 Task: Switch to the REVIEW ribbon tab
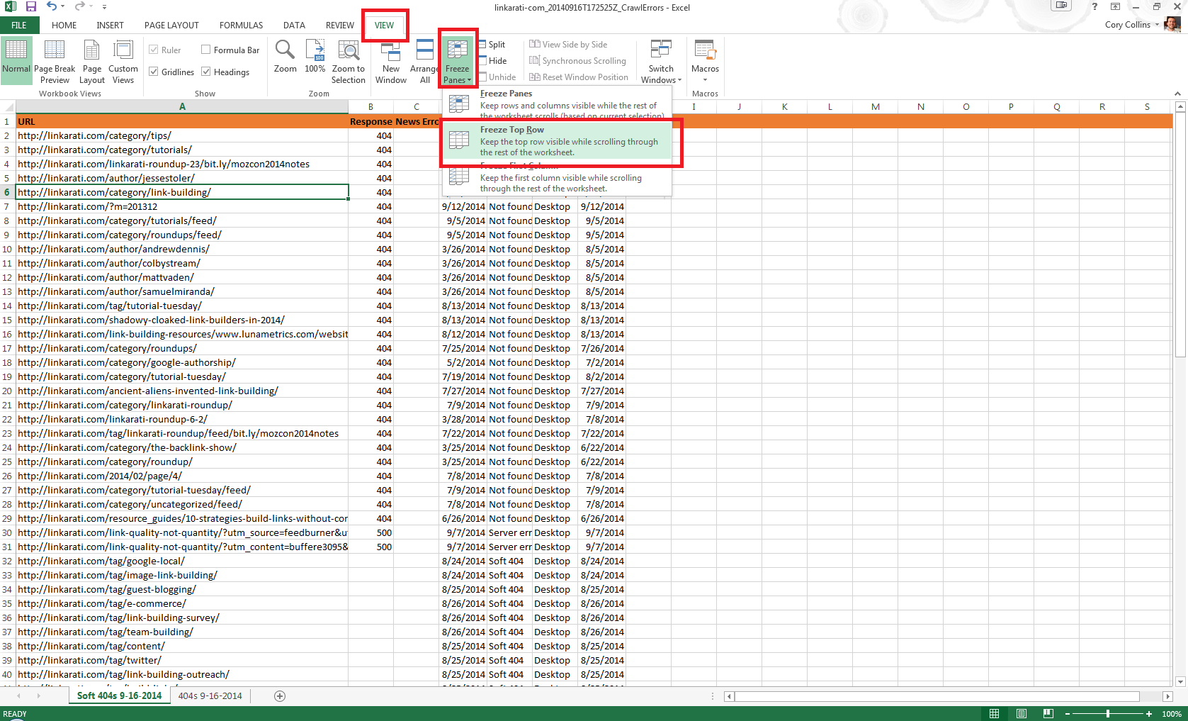[x=339, y=25]
